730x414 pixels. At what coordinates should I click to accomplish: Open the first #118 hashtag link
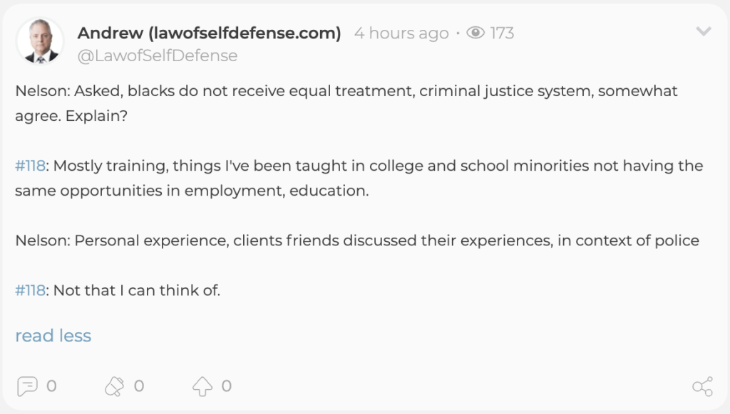point(30,166)
